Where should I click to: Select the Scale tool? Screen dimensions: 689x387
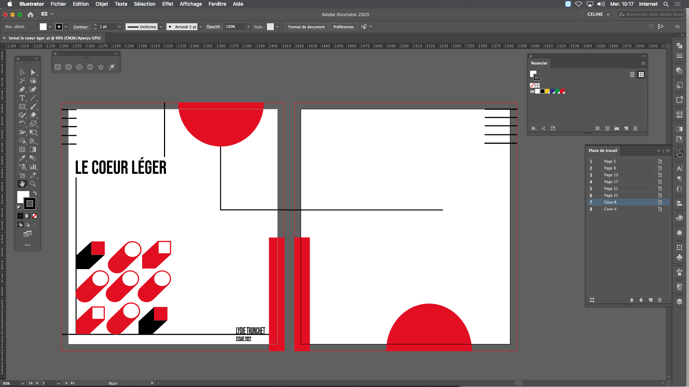click(33, 124)
